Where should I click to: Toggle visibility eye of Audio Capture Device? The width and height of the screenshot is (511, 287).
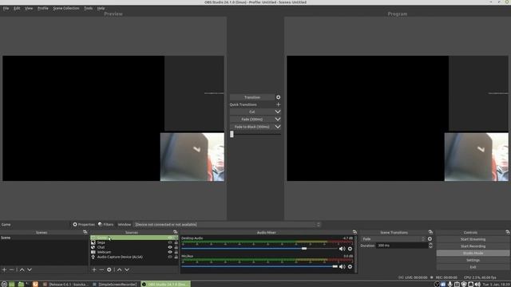pos(170,257)
